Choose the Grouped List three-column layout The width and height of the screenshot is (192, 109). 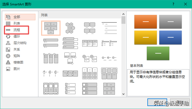click(90, 73)
